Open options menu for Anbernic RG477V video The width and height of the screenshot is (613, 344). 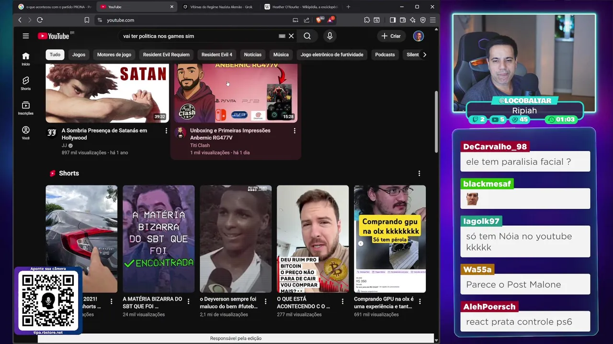[x=295, y=130]
